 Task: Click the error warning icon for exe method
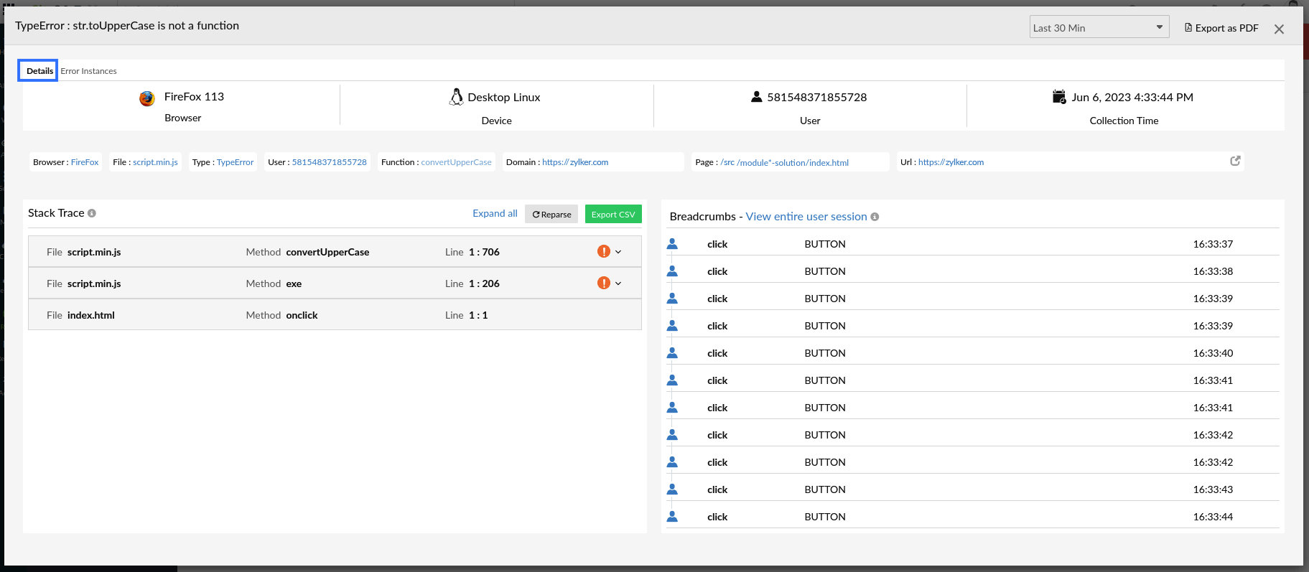[x=603, y=283]
